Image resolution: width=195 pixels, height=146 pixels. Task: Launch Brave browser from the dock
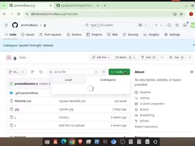pyautogui.click(x=80, y=142)
